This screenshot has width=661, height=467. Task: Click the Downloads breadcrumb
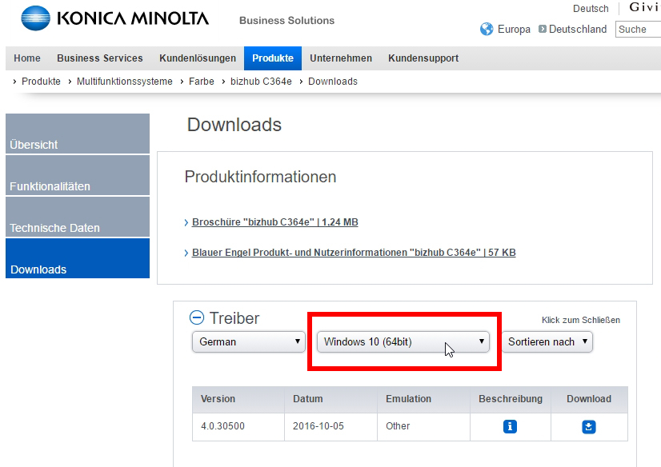click(333, 82)
